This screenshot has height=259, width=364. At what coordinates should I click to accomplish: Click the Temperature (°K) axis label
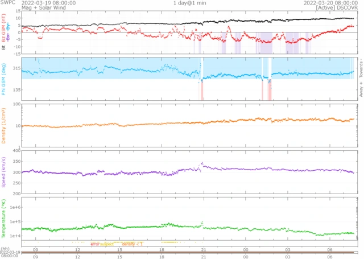(3, 219)
